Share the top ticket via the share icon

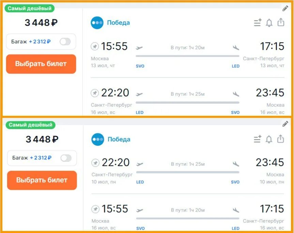click(281, 22)
